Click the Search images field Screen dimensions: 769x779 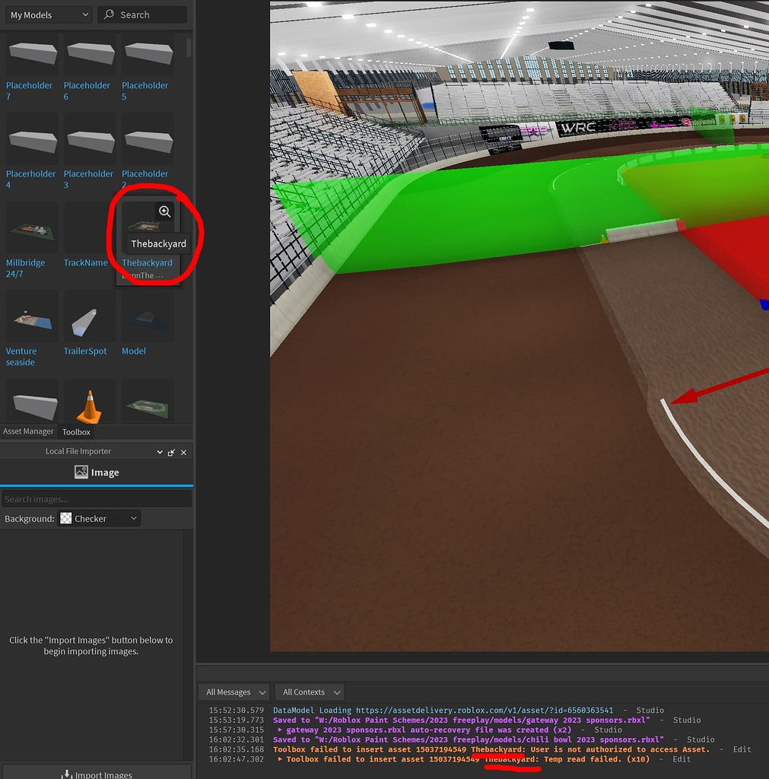click(97, 498)
